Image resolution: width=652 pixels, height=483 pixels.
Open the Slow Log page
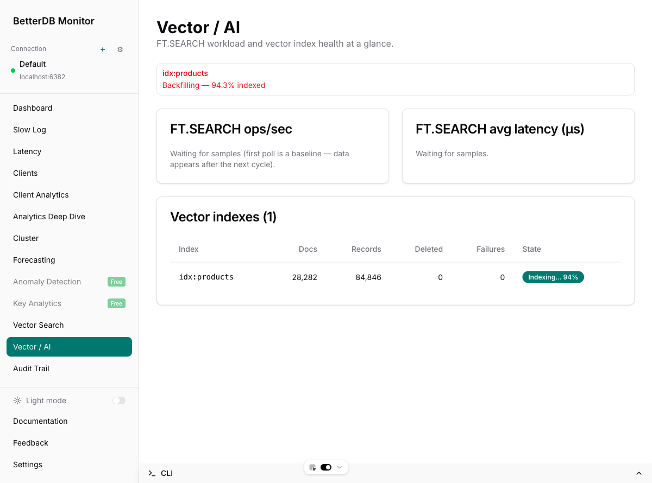29,130
